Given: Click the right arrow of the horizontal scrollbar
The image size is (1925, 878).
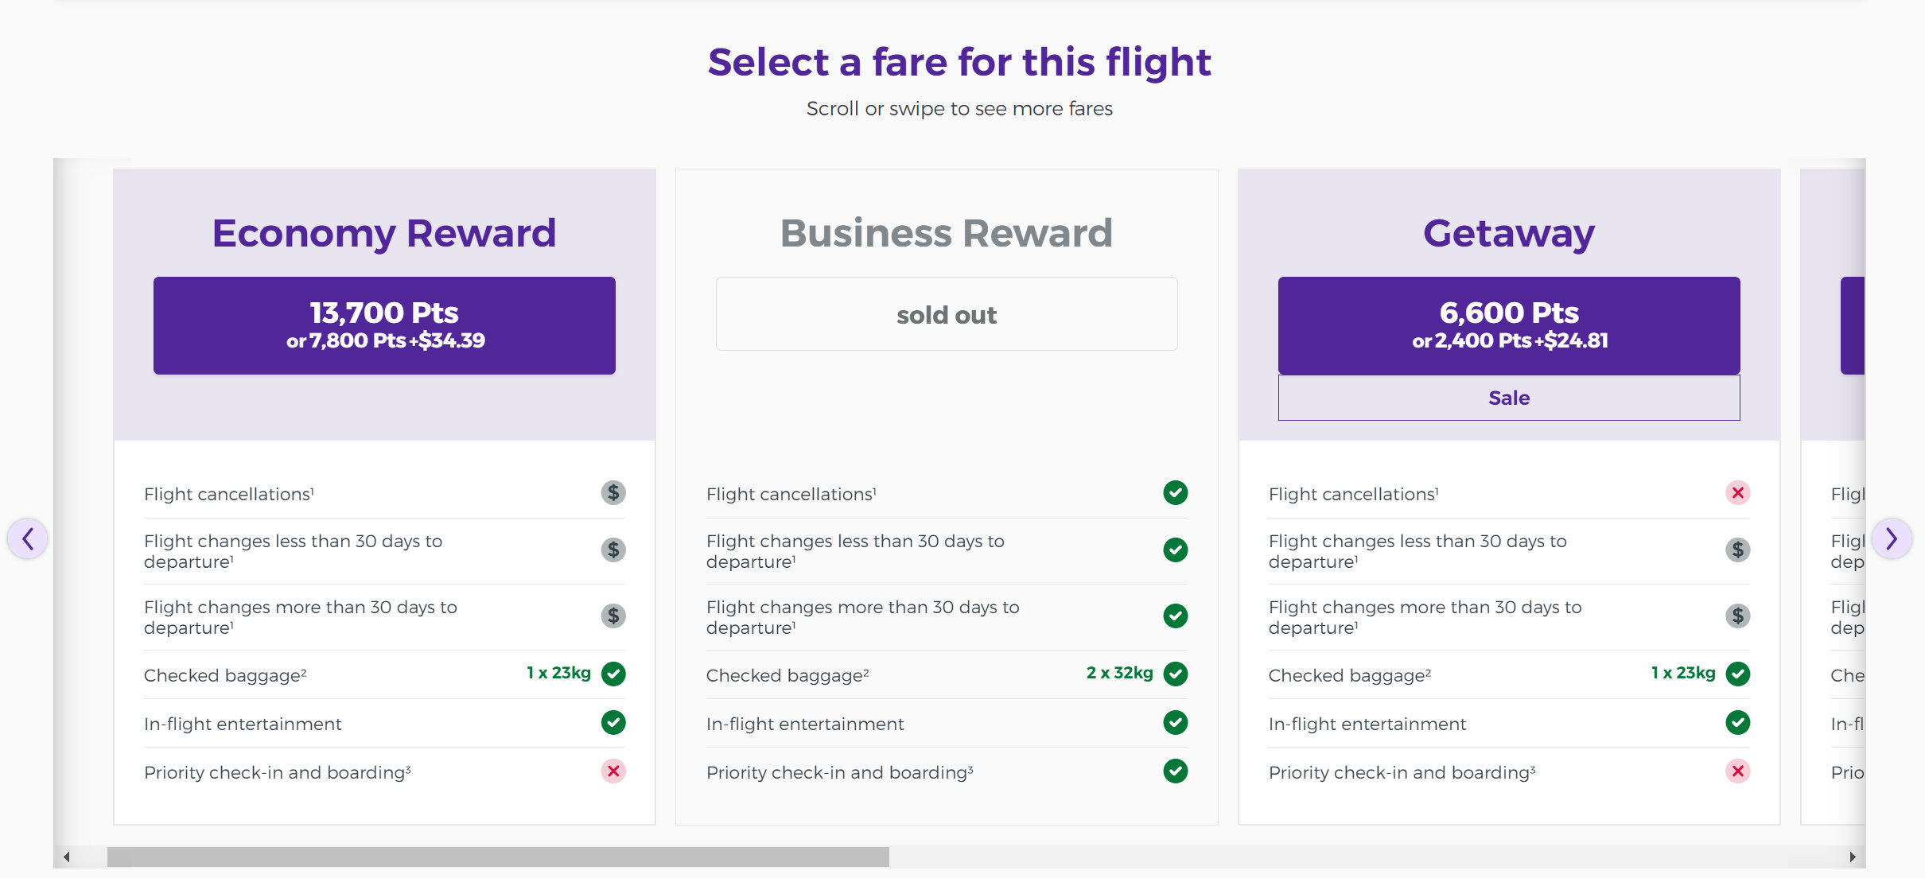Looking at the screenshot, I should [x=1853, y=857].
